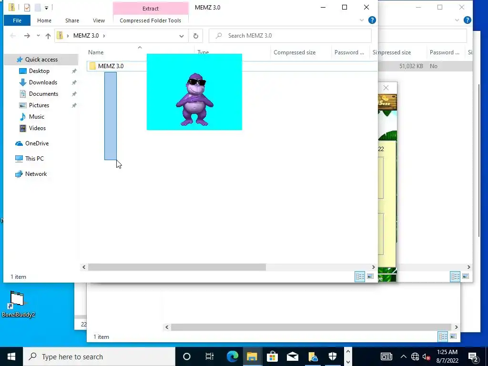
Task: Open Pictures in the navigation pane
Action: click(x=39, y=105)
